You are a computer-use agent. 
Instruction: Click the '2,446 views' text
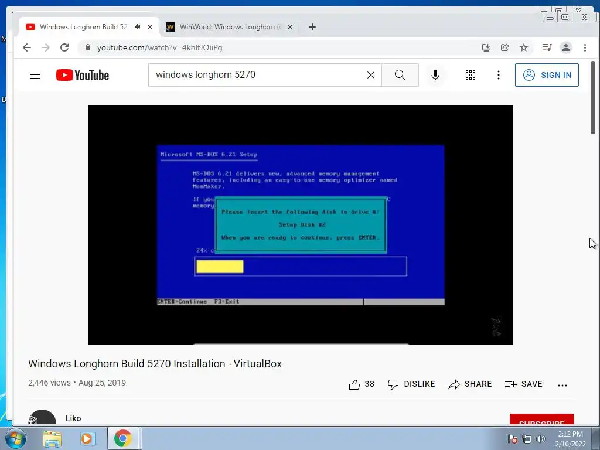click(x=49, y=383)
